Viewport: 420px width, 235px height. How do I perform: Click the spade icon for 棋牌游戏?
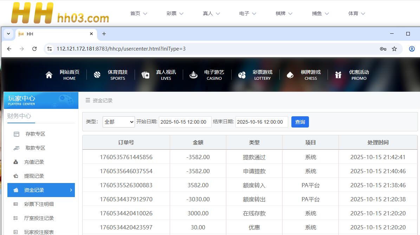point(290,75)
